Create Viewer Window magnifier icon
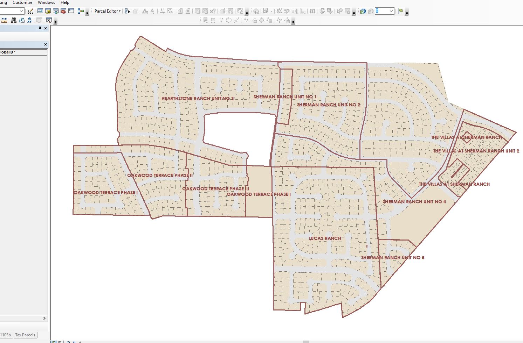Screen dimensions: 523x343 [49, 20]
